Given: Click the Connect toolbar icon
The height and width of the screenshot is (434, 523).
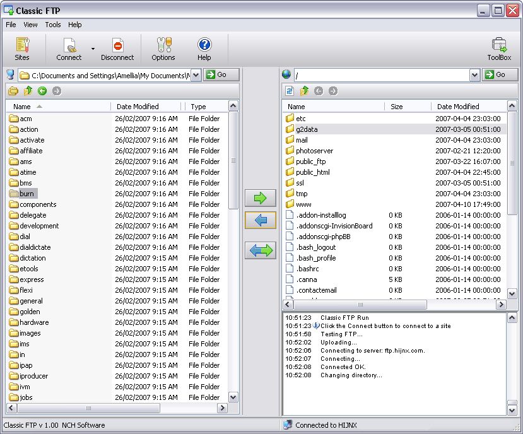Looking at the screenshot, I should coord(69,49).
